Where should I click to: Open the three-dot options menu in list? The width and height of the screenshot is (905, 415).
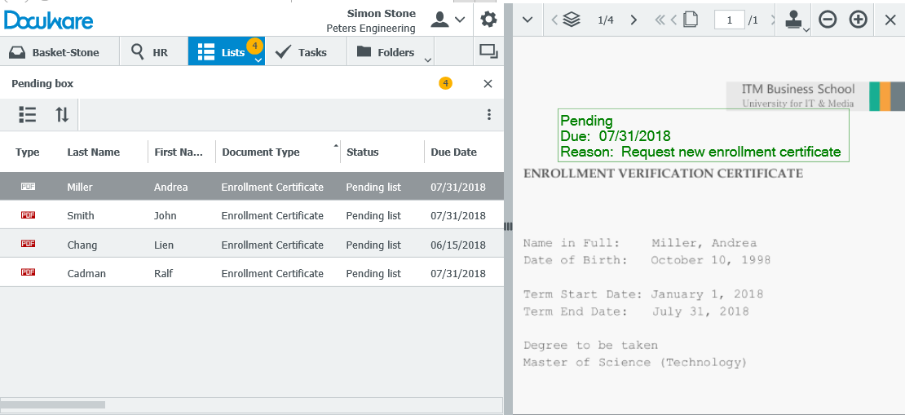click(488, 115)
